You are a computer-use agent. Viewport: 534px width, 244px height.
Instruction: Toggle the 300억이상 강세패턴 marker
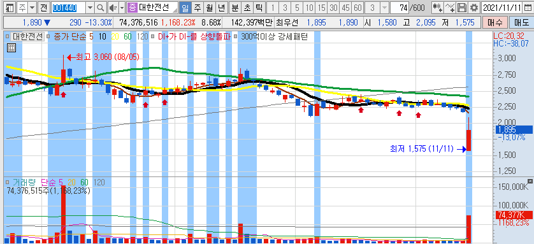tap(235, 37)
